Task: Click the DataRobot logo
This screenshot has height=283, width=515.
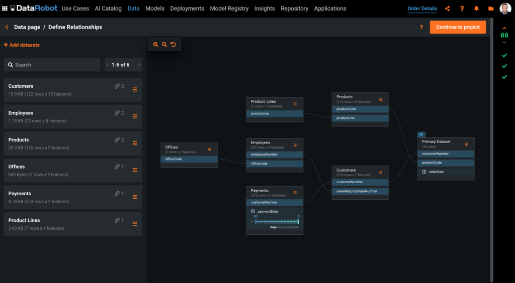Action: coord(34,8)
